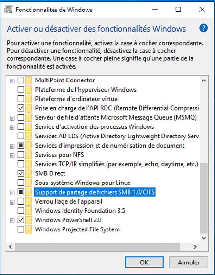
Task: Click the Annuler button
Action: 189,263
